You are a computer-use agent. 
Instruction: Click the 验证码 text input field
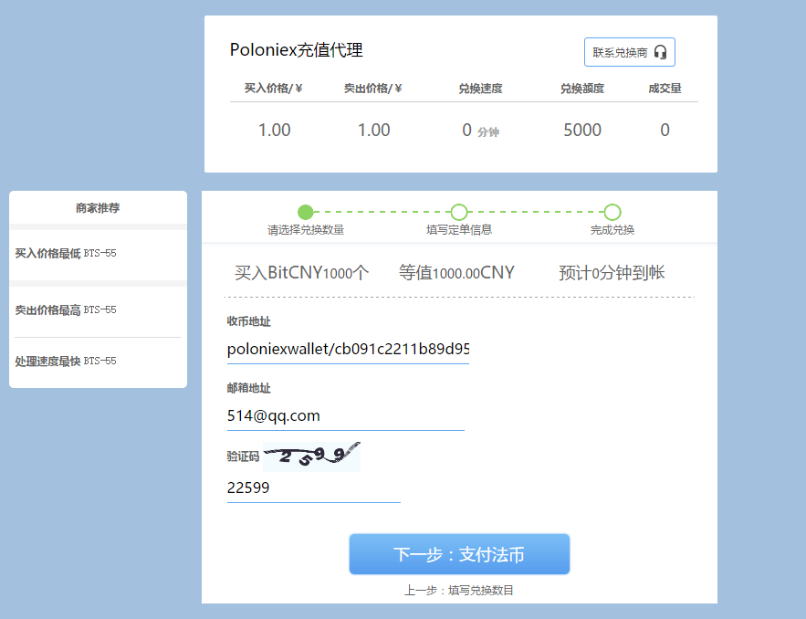click(x=313, y=488)
